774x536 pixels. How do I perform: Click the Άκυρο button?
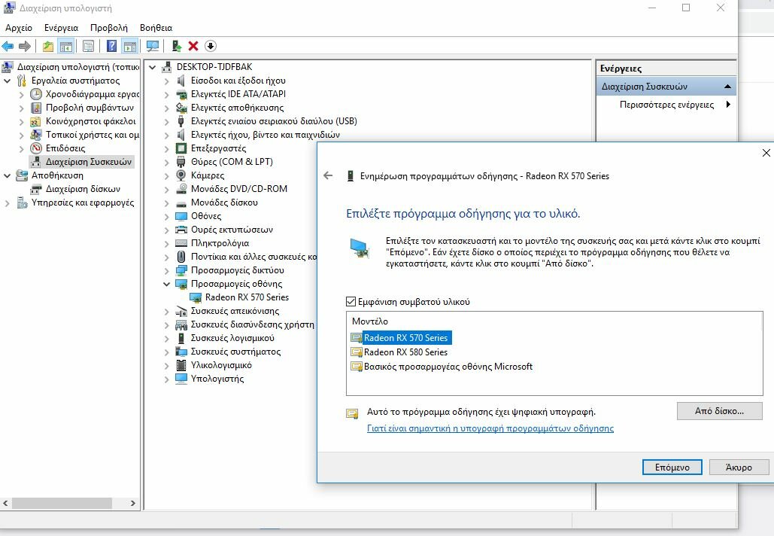pos(739,467)
